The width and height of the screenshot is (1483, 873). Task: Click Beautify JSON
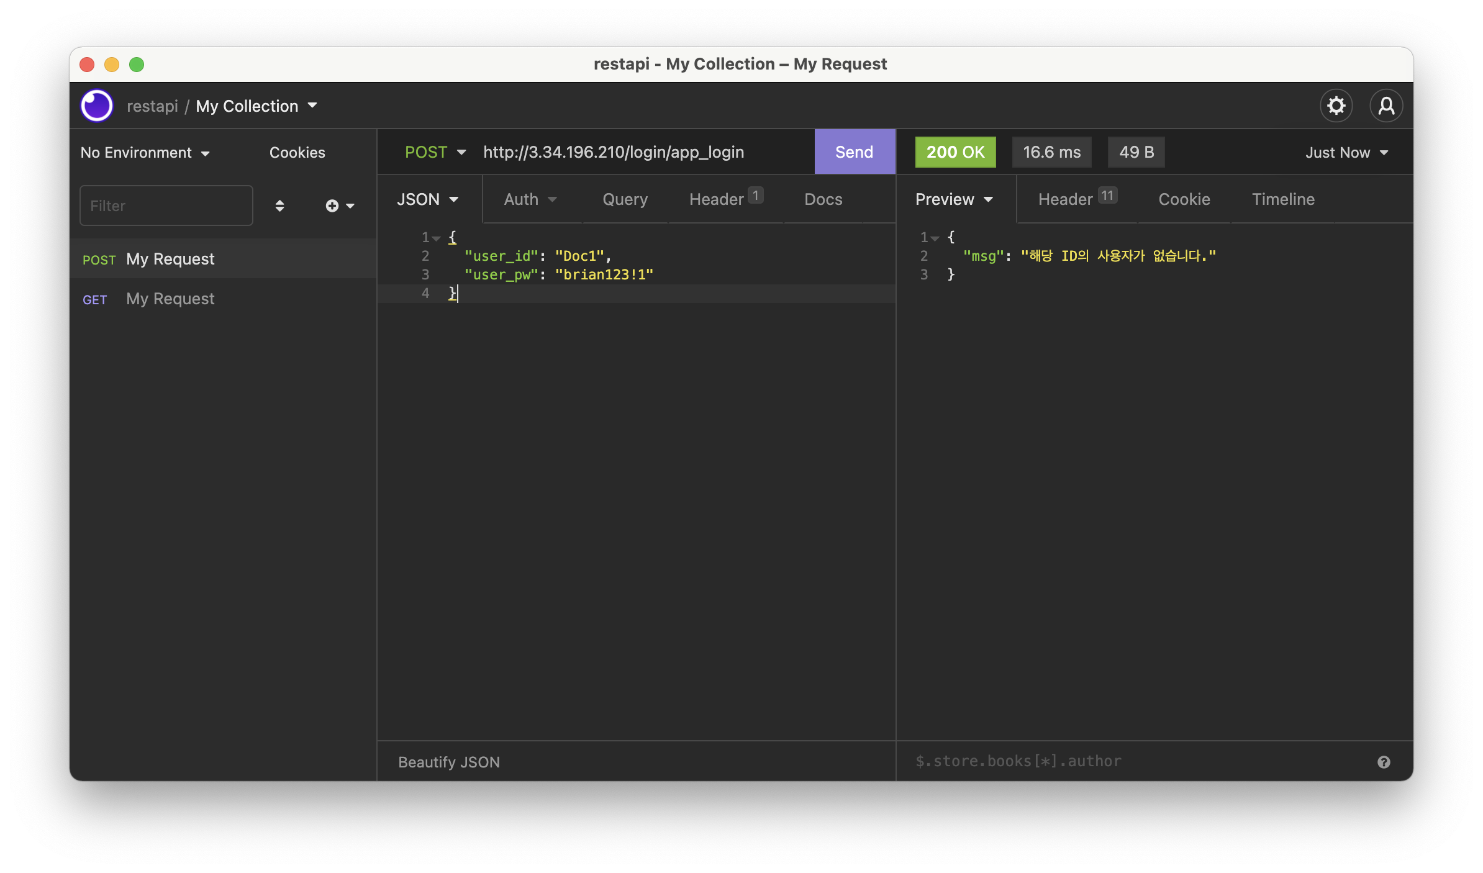click(x=448, y=762)
